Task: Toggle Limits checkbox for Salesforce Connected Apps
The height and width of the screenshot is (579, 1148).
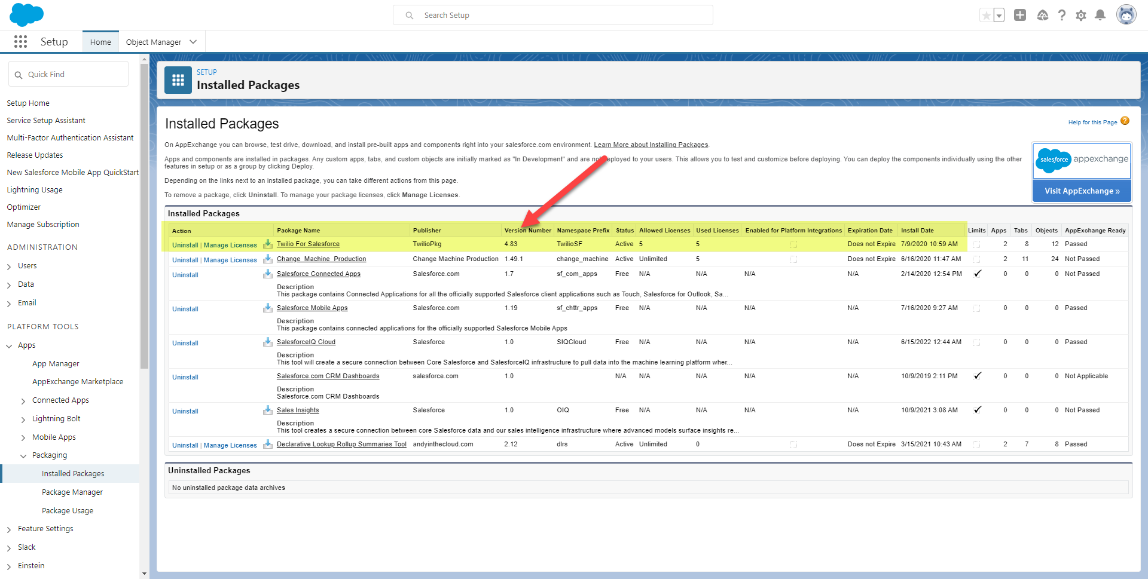Action: click(977, 274)
